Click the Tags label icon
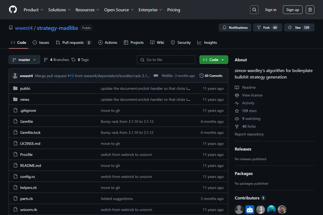 pos(73,60)
